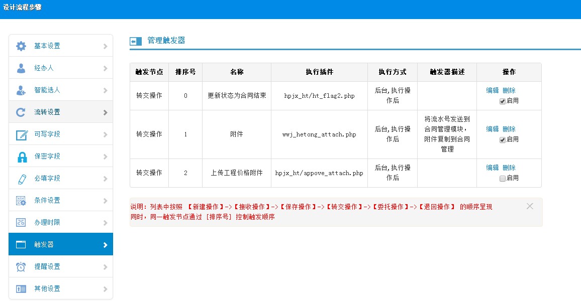Open the 保密字段 menu item
The width and height of the screenshot is (581, 308).
coord(61,156)
